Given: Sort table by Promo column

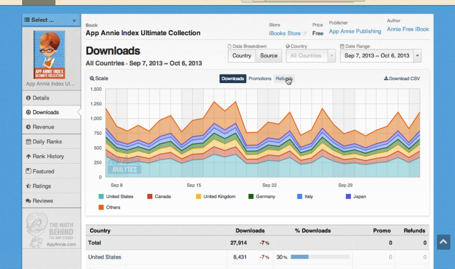Looking at the screenshot, I should (x=382, y=231).
